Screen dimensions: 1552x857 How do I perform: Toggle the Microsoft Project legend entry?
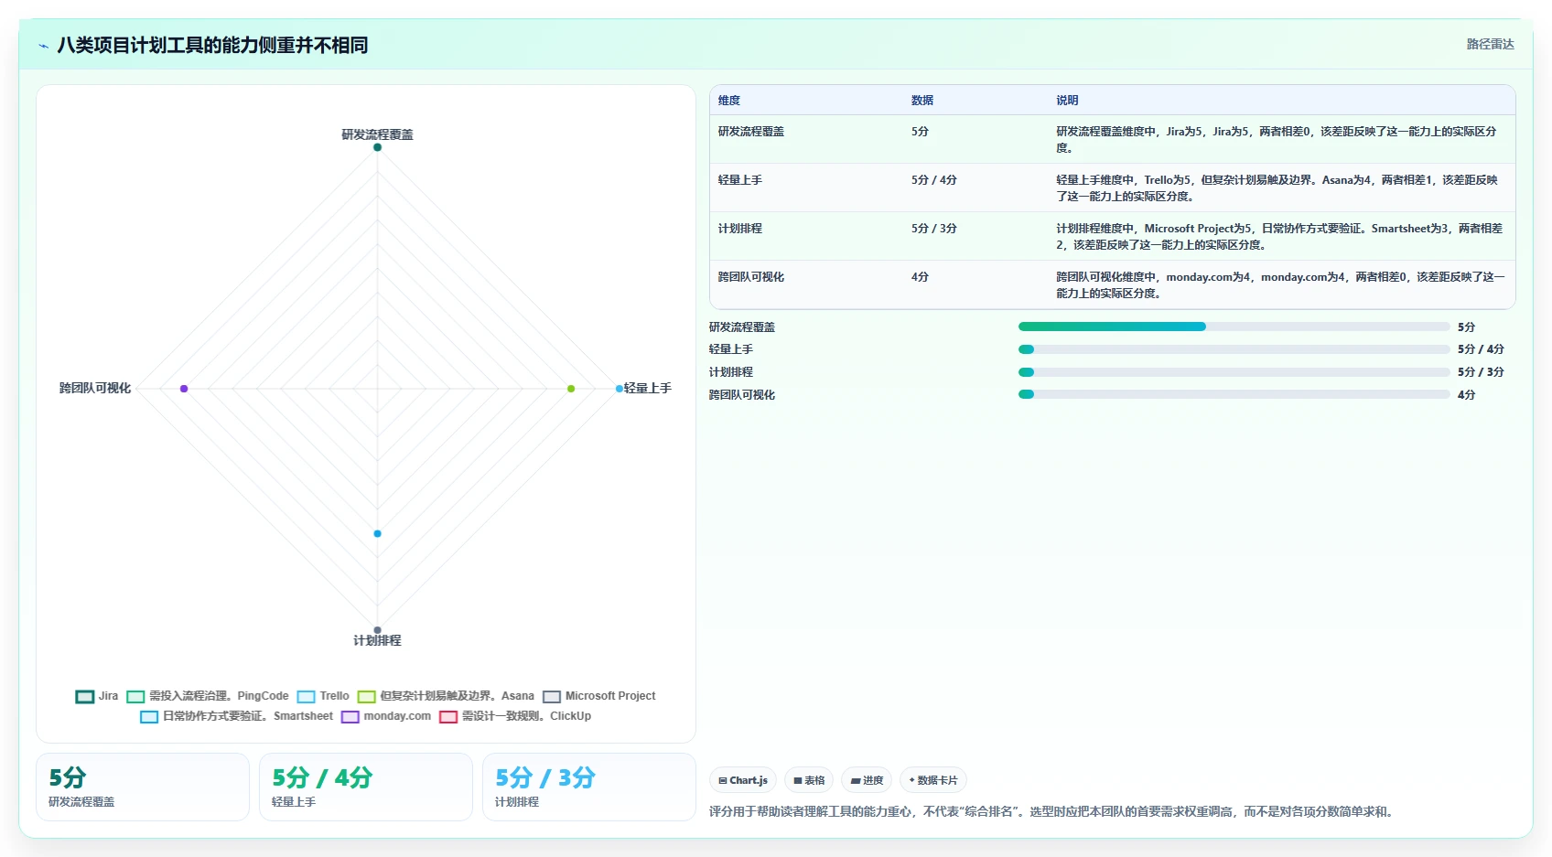599,696
